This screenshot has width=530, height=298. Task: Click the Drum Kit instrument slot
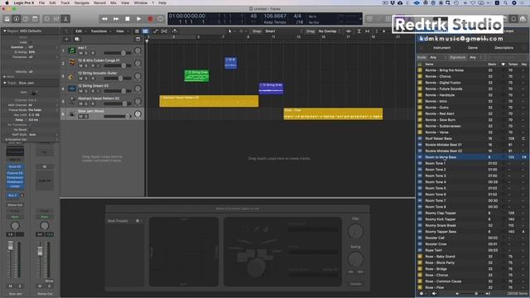click(x=15, y=166)
